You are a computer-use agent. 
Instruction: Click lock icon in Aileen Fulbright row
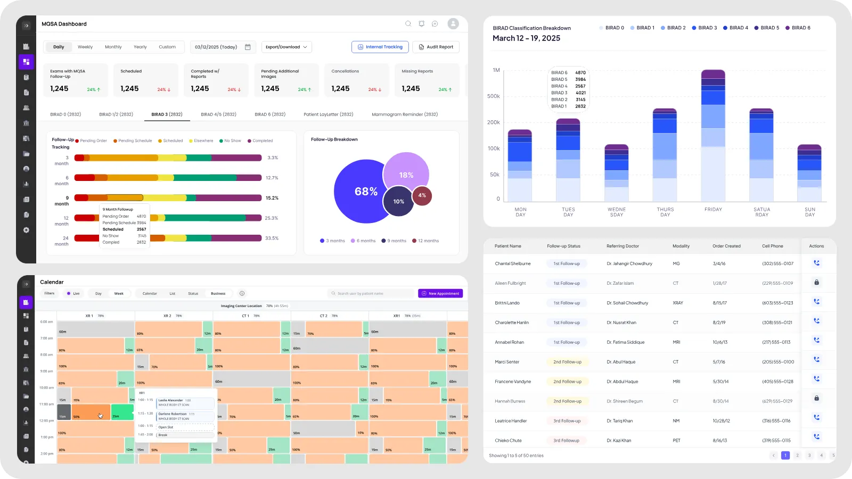click(x=816, y=283)
